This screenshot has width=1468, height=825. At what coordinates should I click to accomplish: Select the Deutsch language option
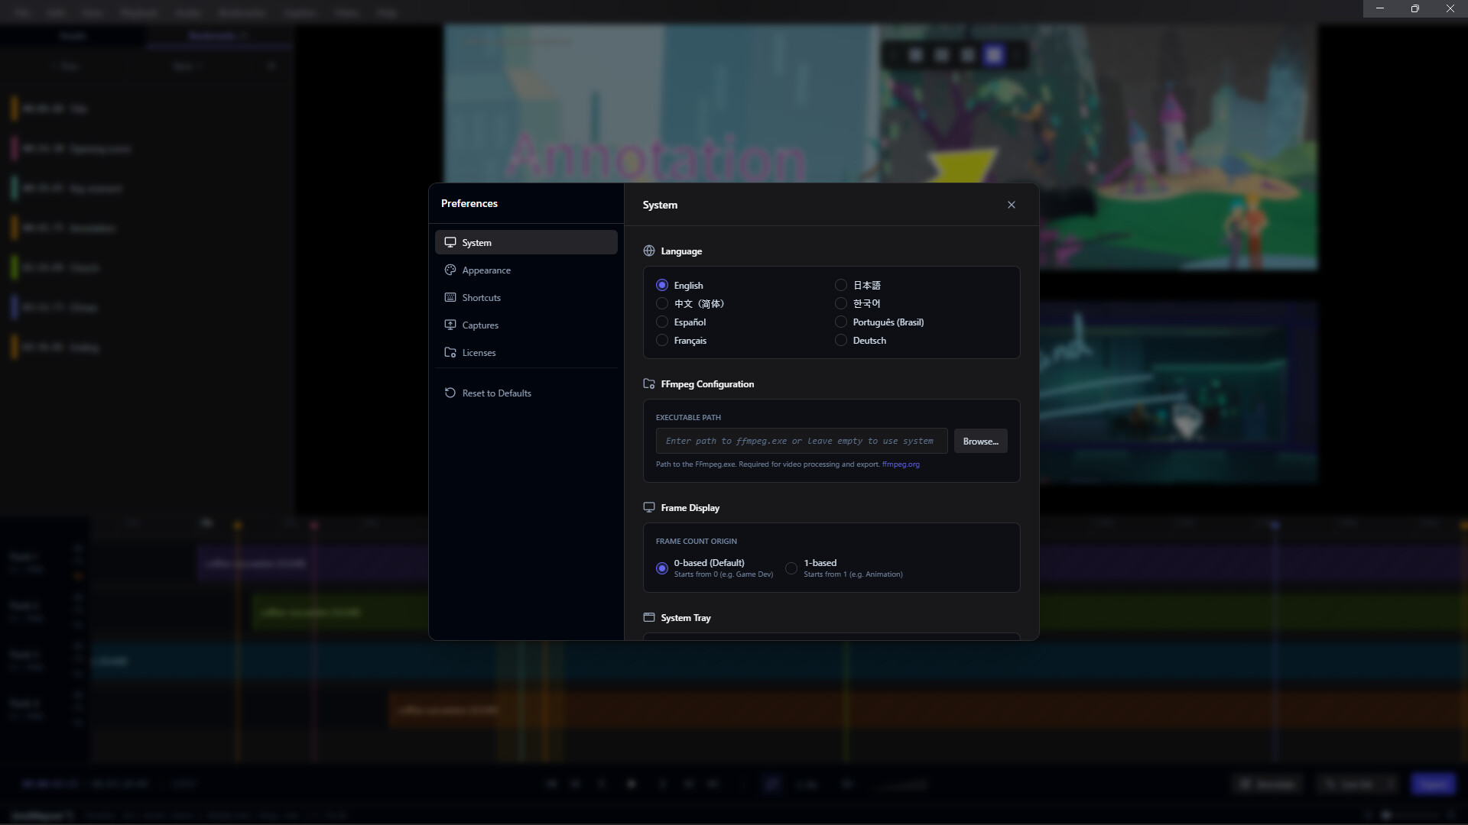pos(840,340)
